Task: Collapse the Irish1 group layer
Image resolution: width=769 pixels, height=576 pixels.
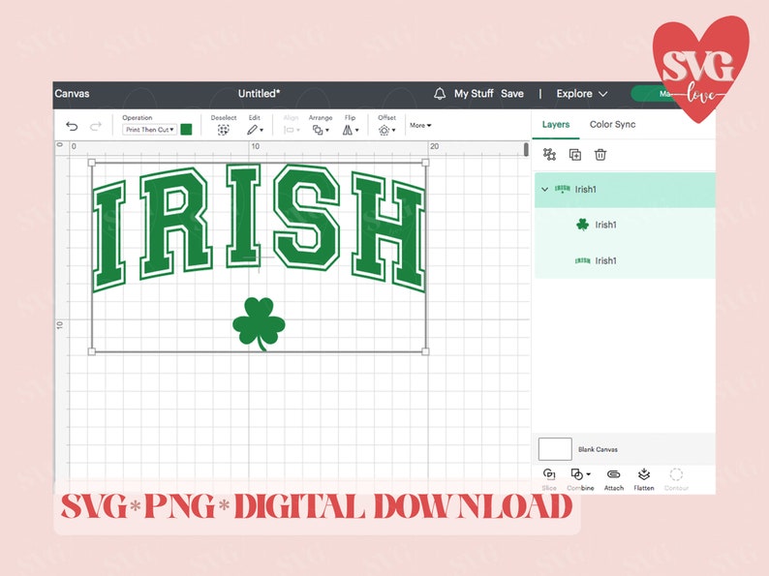Action: (544, 189)
